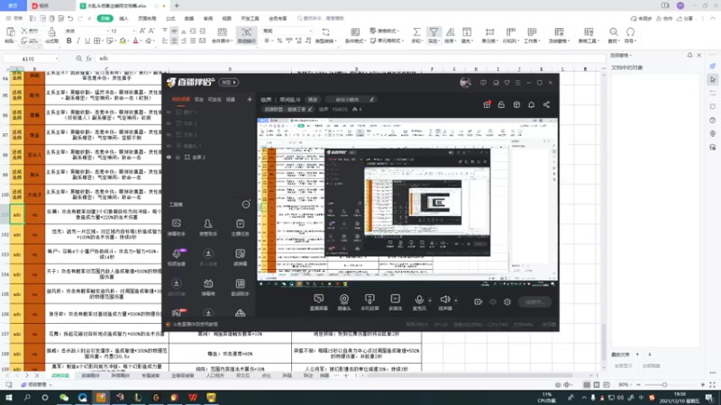Click the record video icon in streaming app
This screenshot has height=405, width=721.
click(x=479, y=301)
